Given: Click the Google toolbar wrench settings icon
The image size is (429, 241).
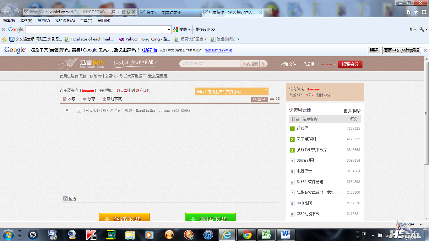Looking at the screenshot, I should tap(421, 29).
